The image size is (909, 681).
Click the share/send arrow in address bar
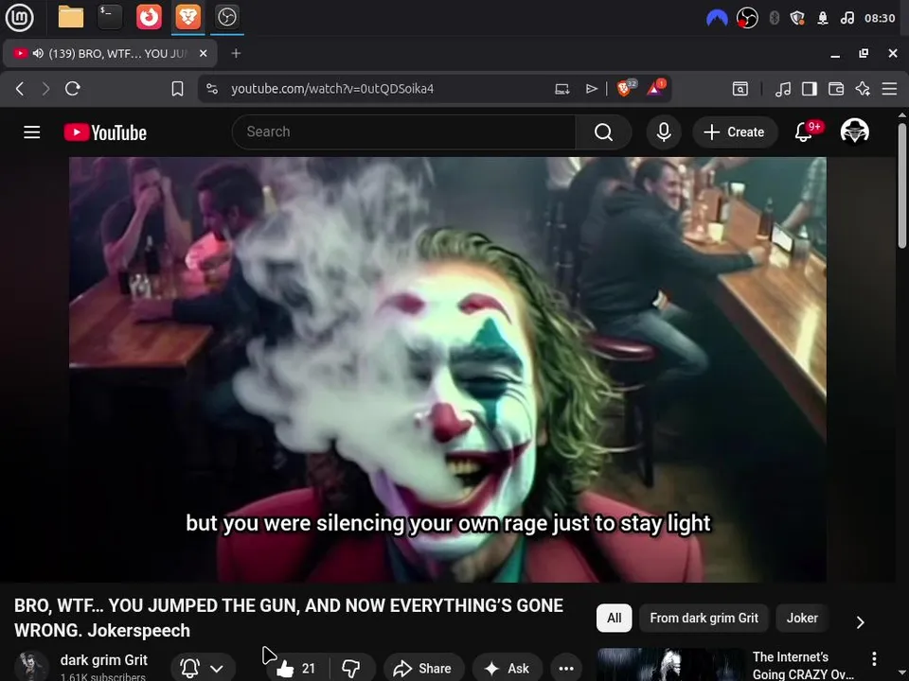pyautogui.click(x=591, y=89)
